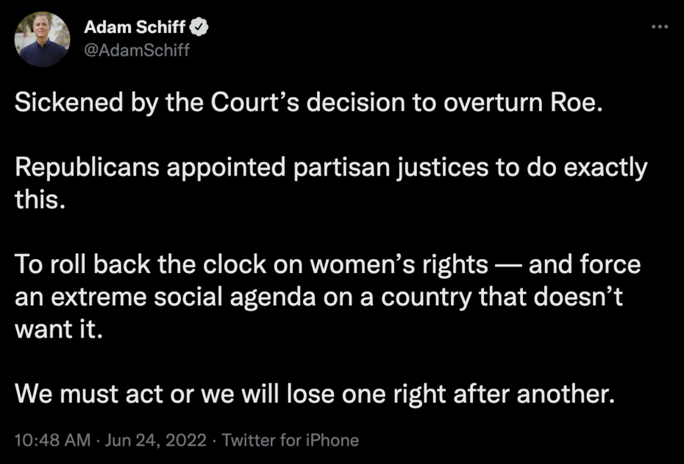Click the 10:48 AM timestamp
Image resolution: width=684 pixels, height=464 pixels.
coord(51,441)
